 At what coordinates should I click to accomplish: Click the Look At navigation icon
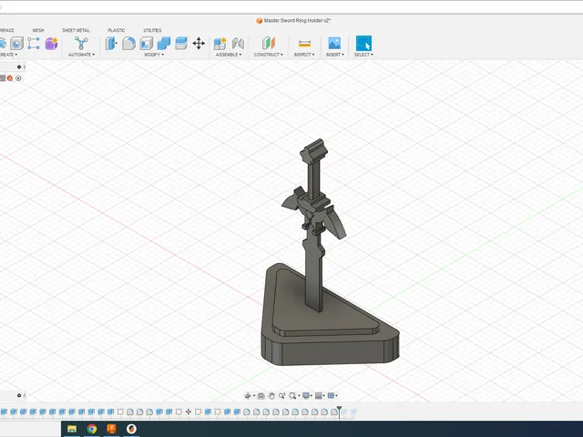[x=261, y=396]
